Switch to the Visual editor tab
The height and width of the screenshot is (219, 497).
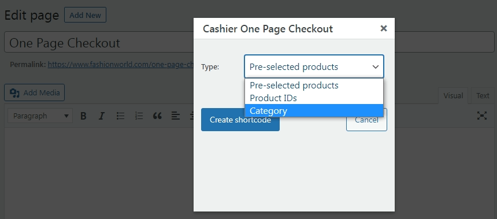tap(453, 96)
